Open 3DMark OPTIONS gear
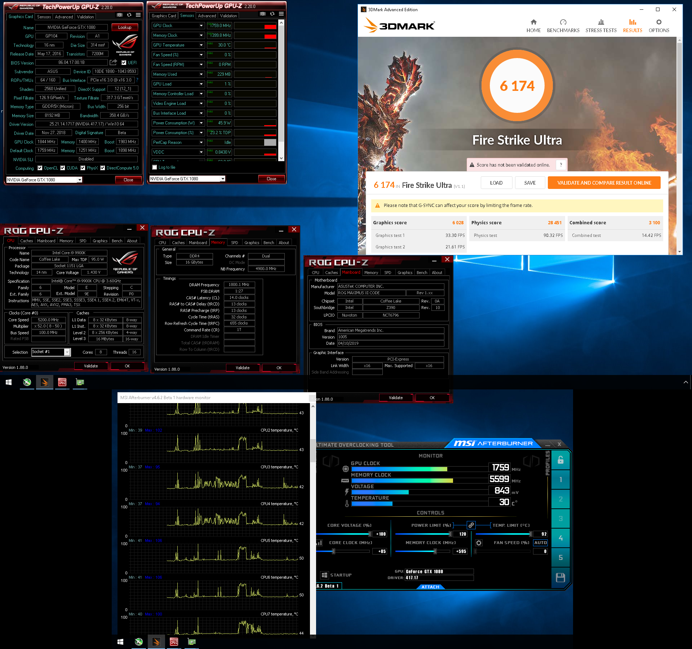Image resolution: width=692 pixels, height=649 pixels. pyautogui.click(x=659, y=26)
